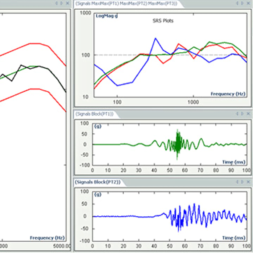The image size is (253, 253).
Task: Click Time (ms) label in PT1 plot
Action: [234, 162]
